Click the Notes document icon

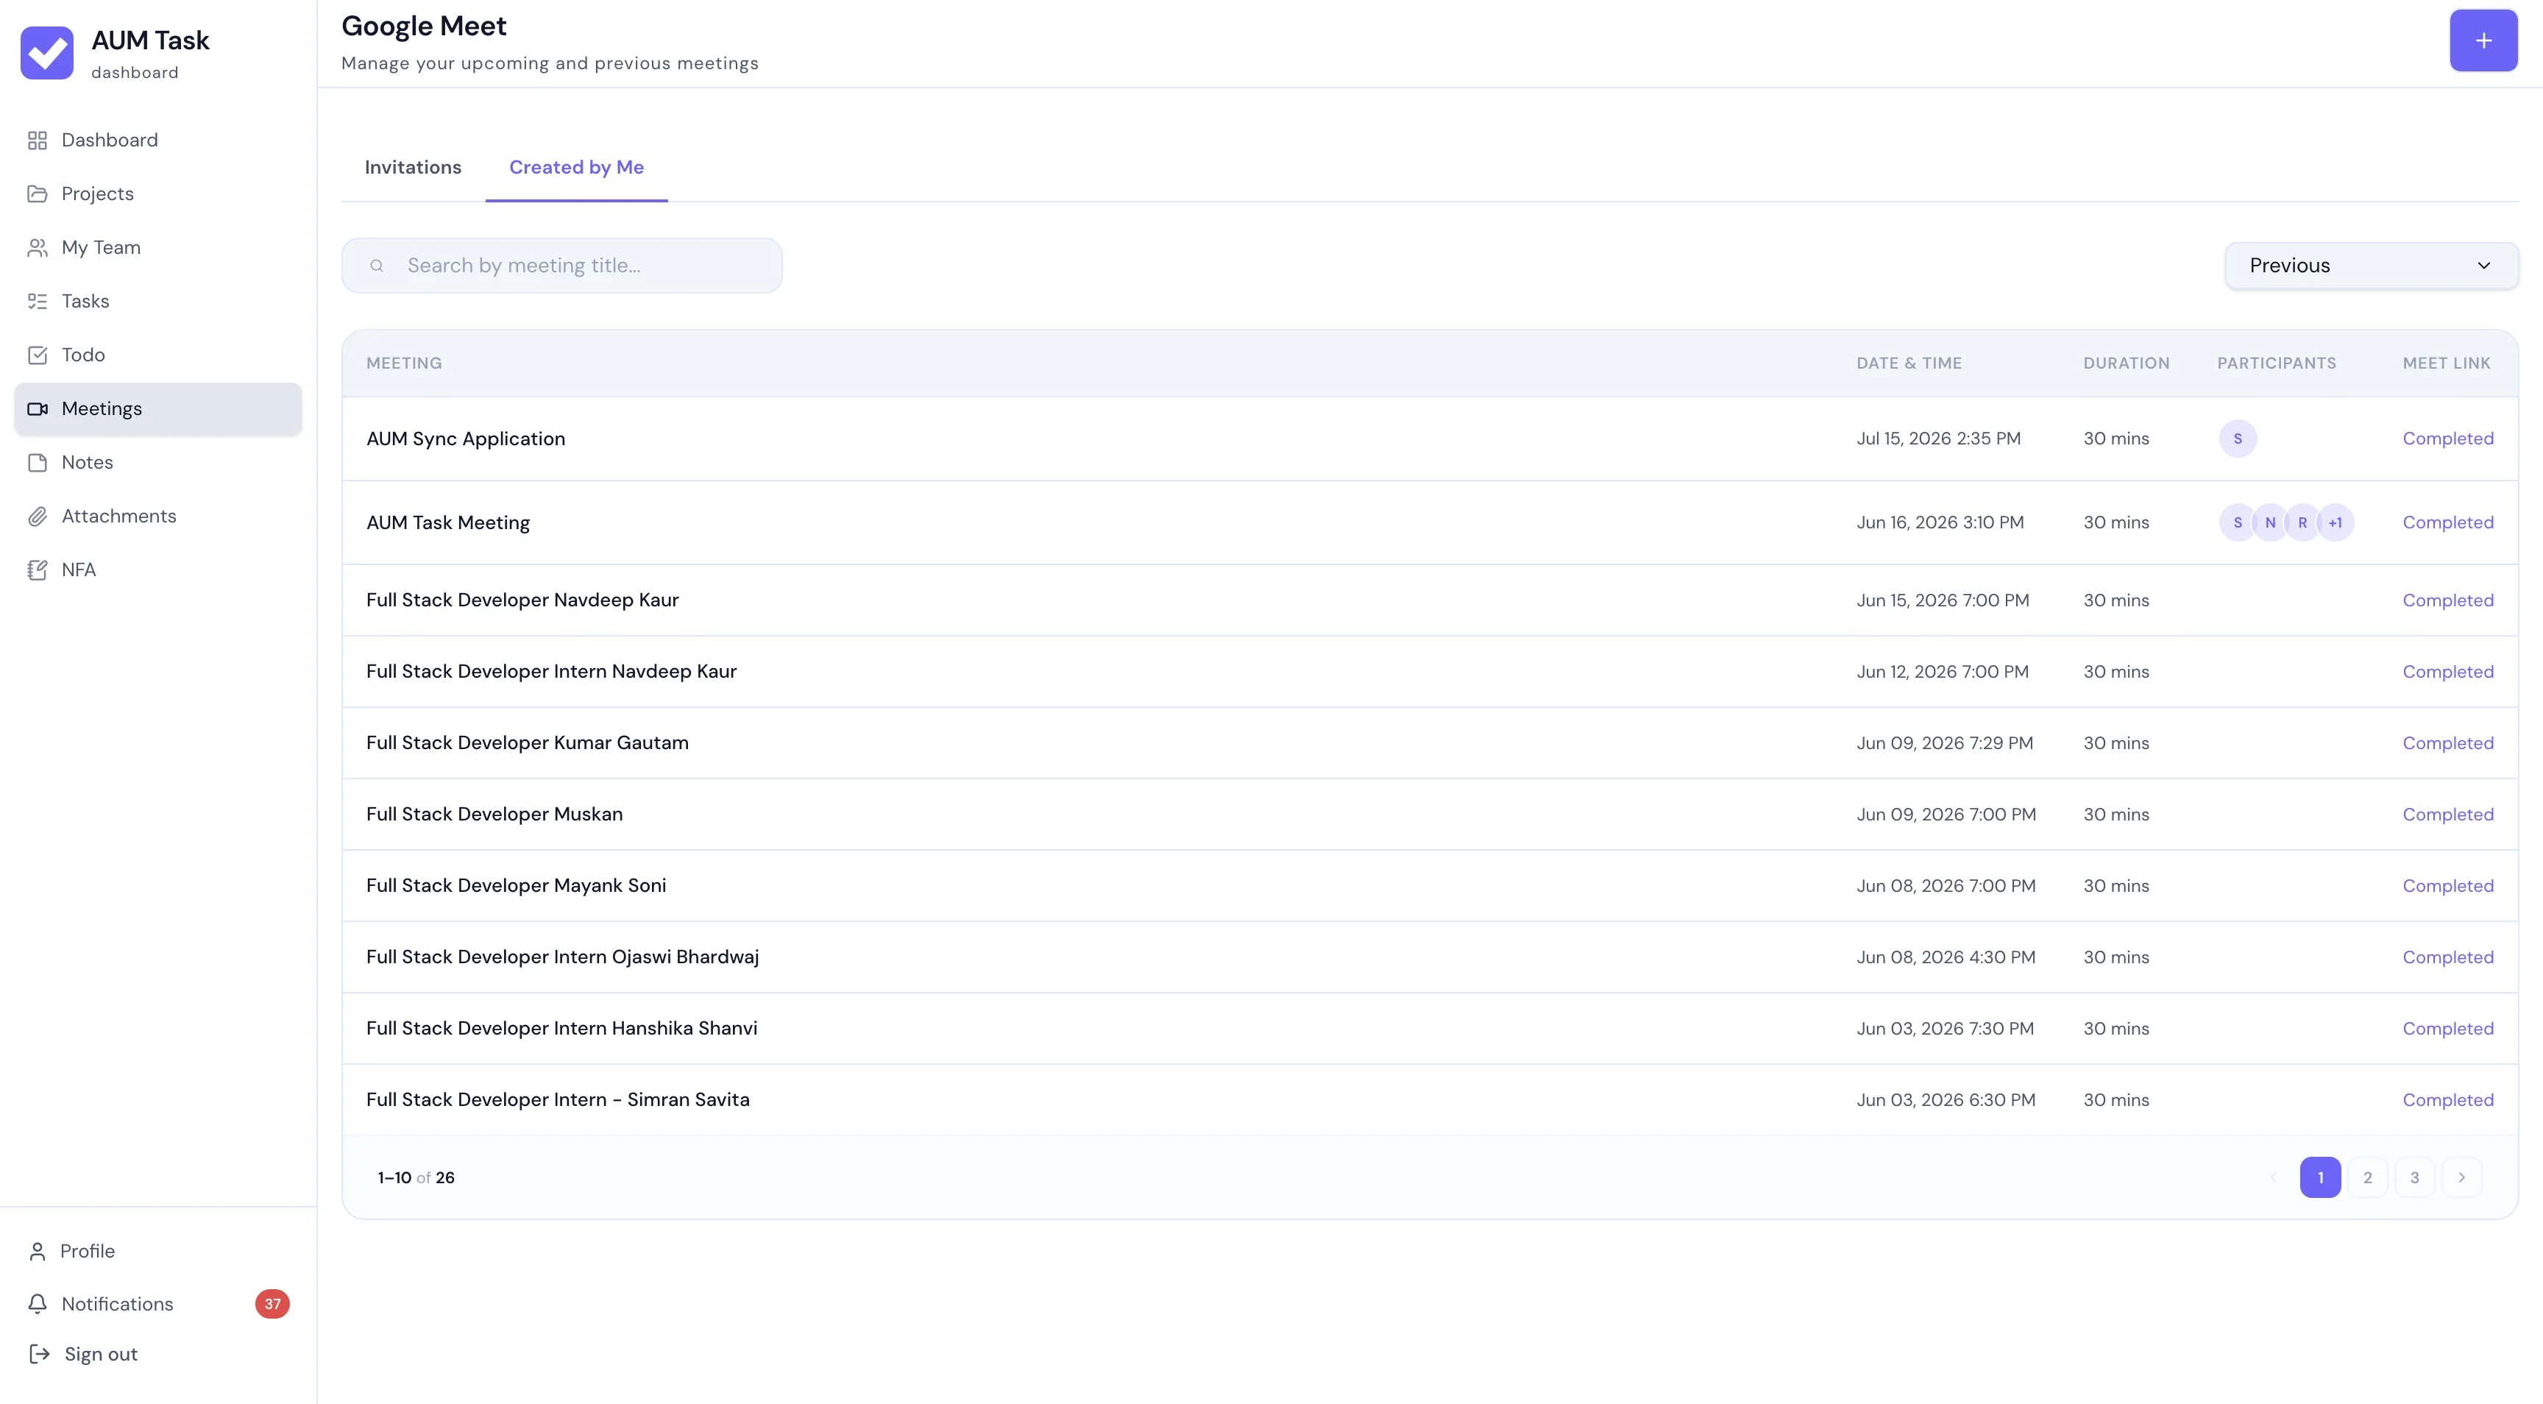[38, 462]
